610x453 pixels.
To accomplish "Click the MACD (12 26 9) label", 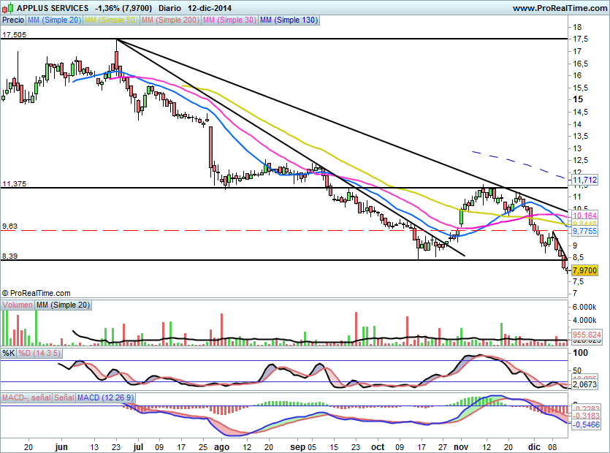I will [106, 397].
